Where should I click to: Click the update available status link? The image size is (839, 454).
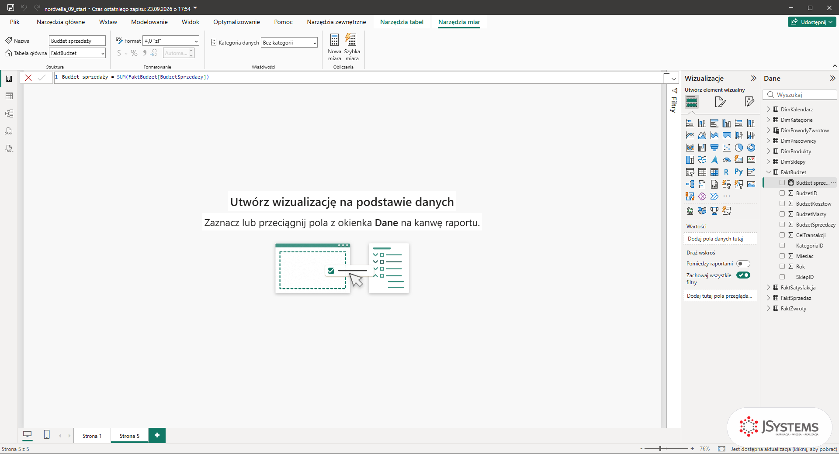tap(784, 449)
